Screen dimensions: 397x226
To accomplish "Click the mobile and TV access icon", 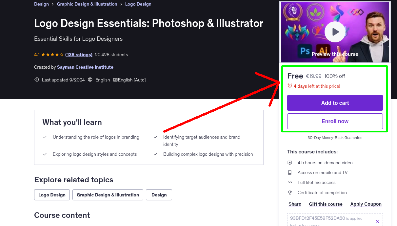I will 290,172.
